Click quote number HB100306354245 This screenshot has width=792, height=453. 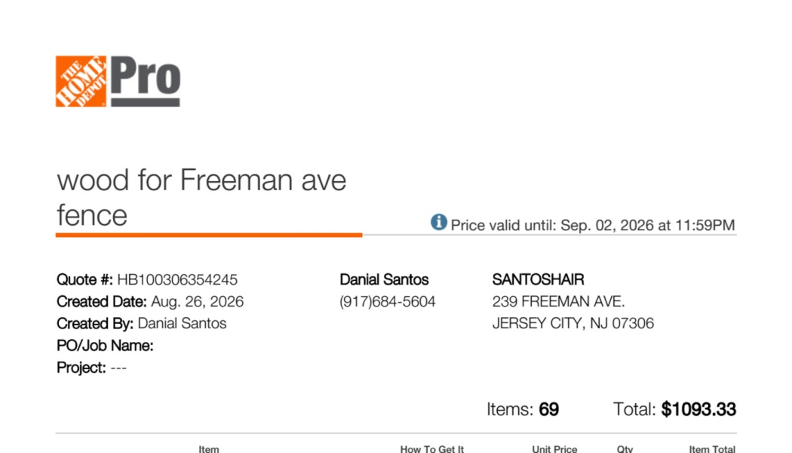[x=177, y=279]
